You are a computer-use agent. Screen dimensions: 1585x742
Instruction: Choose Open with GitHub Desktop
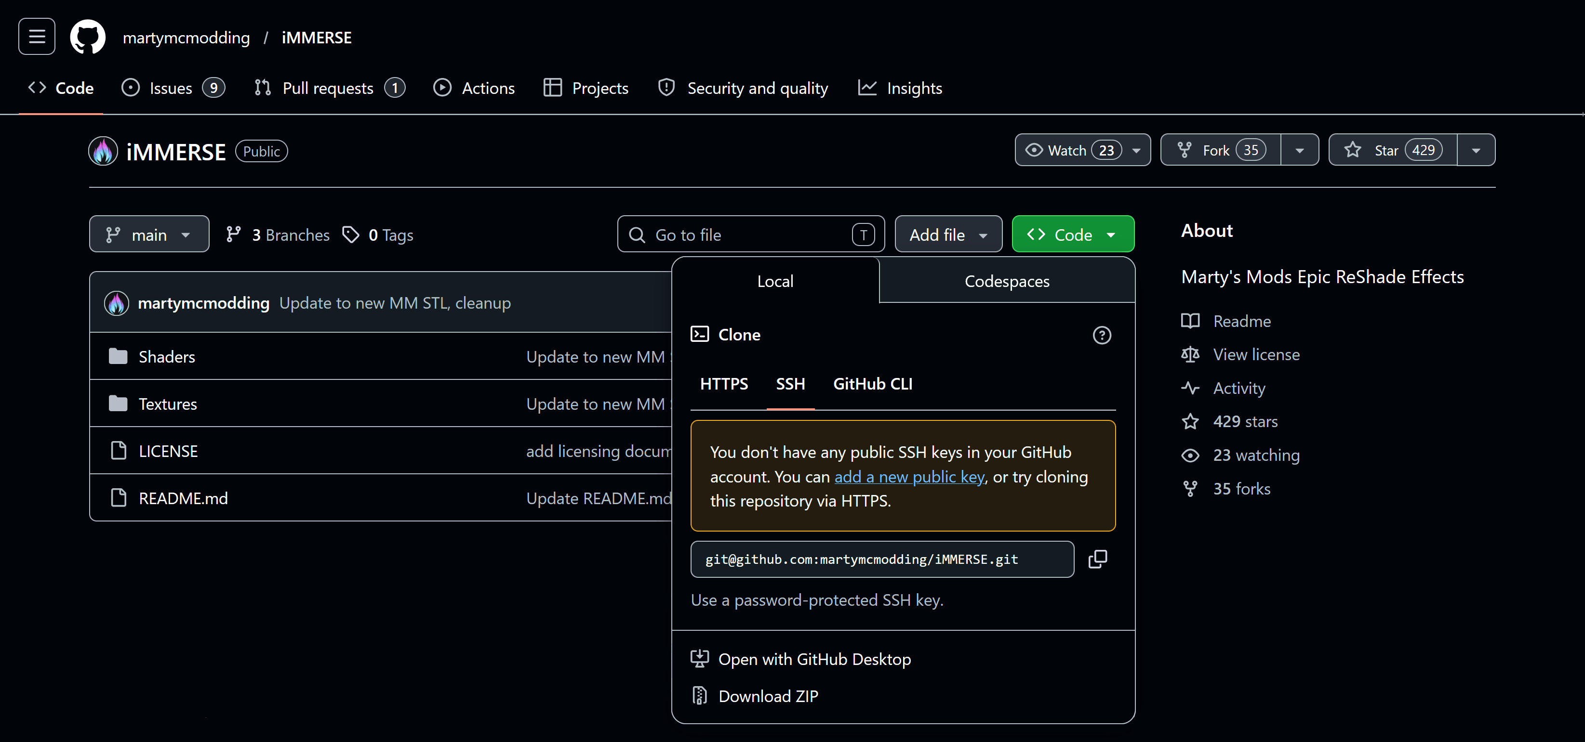[801, 659]
